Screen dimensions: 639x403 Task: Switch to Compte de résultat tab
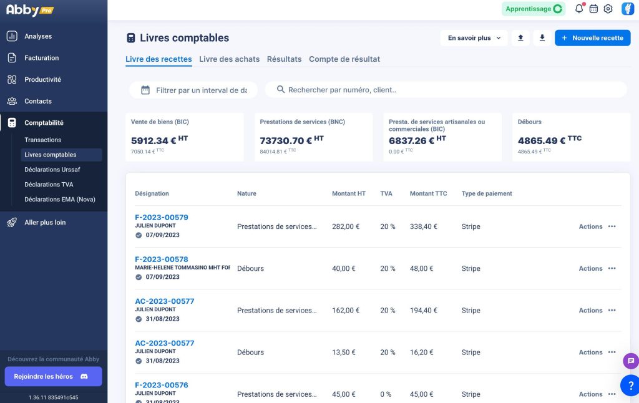coord(344,59)
